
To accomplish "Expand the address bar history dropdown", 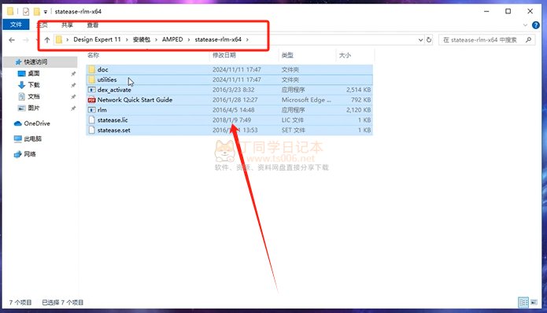I will coord(420,40).
